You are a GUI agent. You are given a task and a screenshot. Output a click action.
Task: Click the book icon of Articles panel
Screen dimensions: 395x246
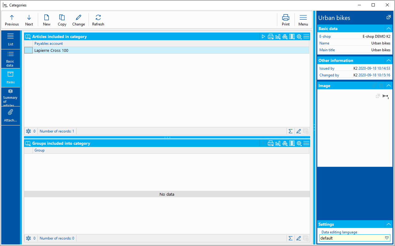(x=28, y=37)
